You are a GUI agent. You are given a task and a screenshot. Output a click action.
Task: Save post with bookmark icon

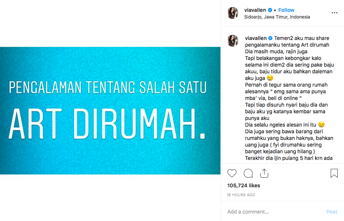click(x=334, y=173)
